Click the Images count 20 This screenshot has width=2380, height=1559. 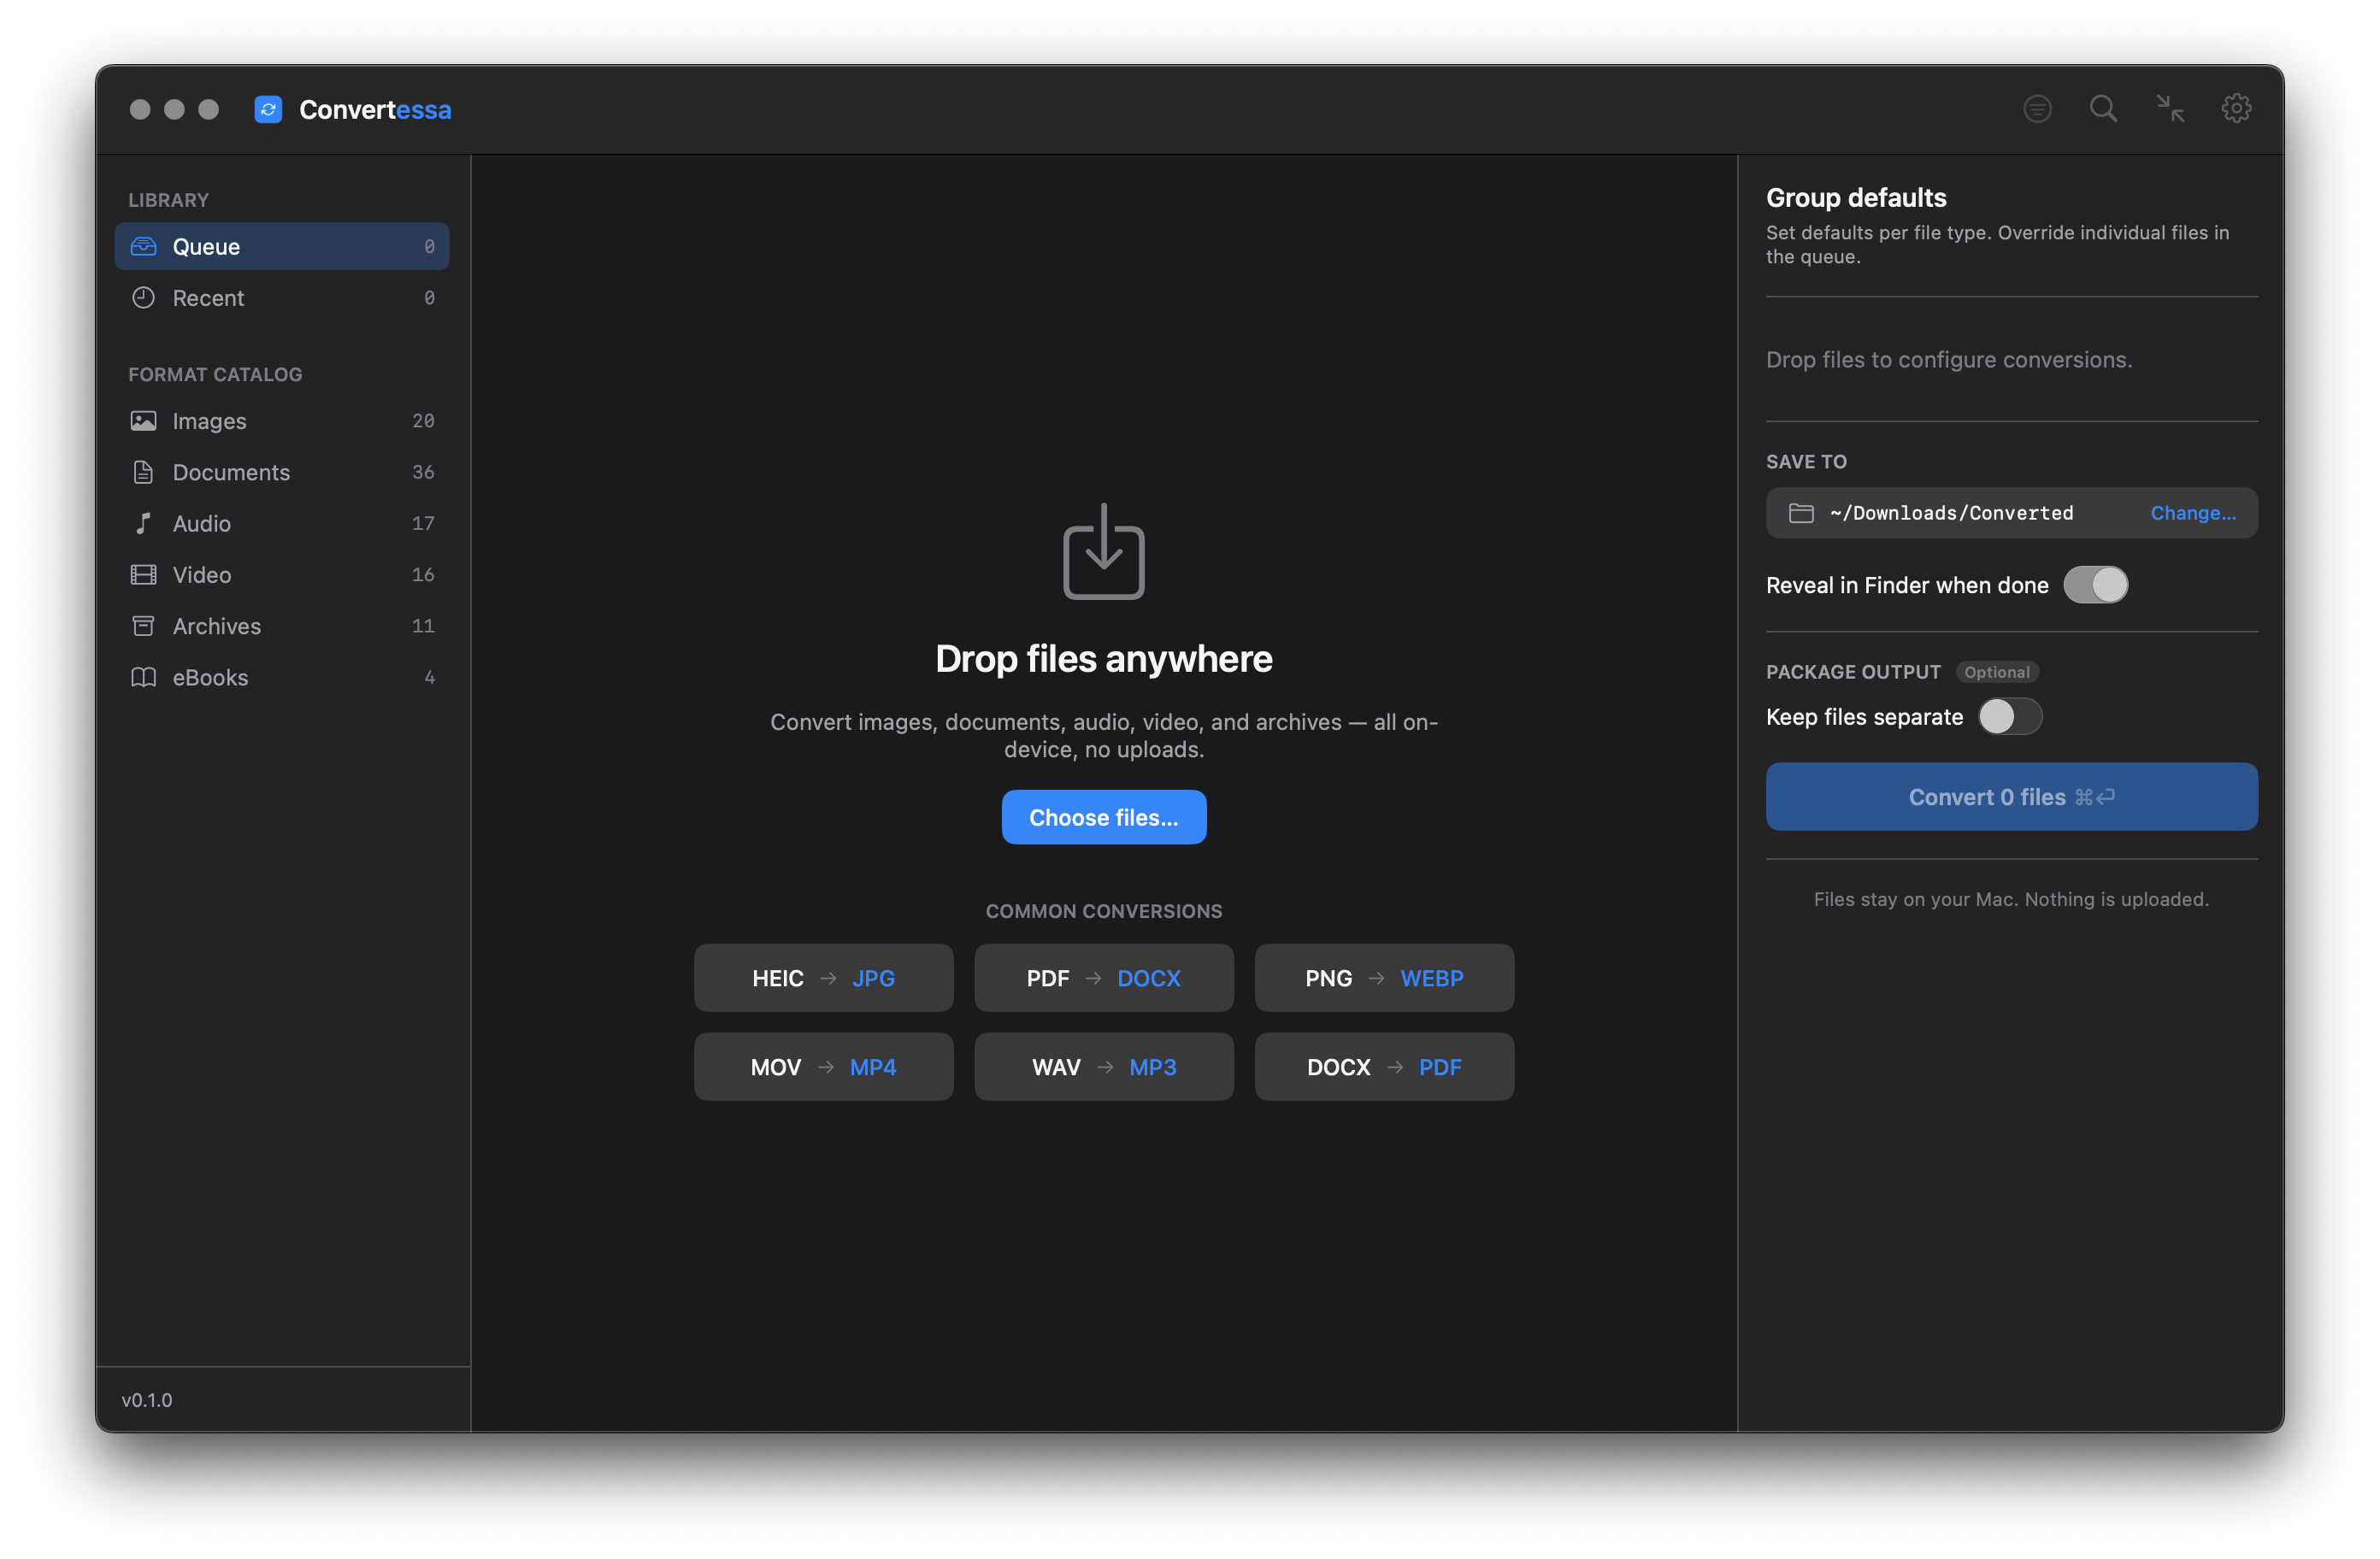423,421
